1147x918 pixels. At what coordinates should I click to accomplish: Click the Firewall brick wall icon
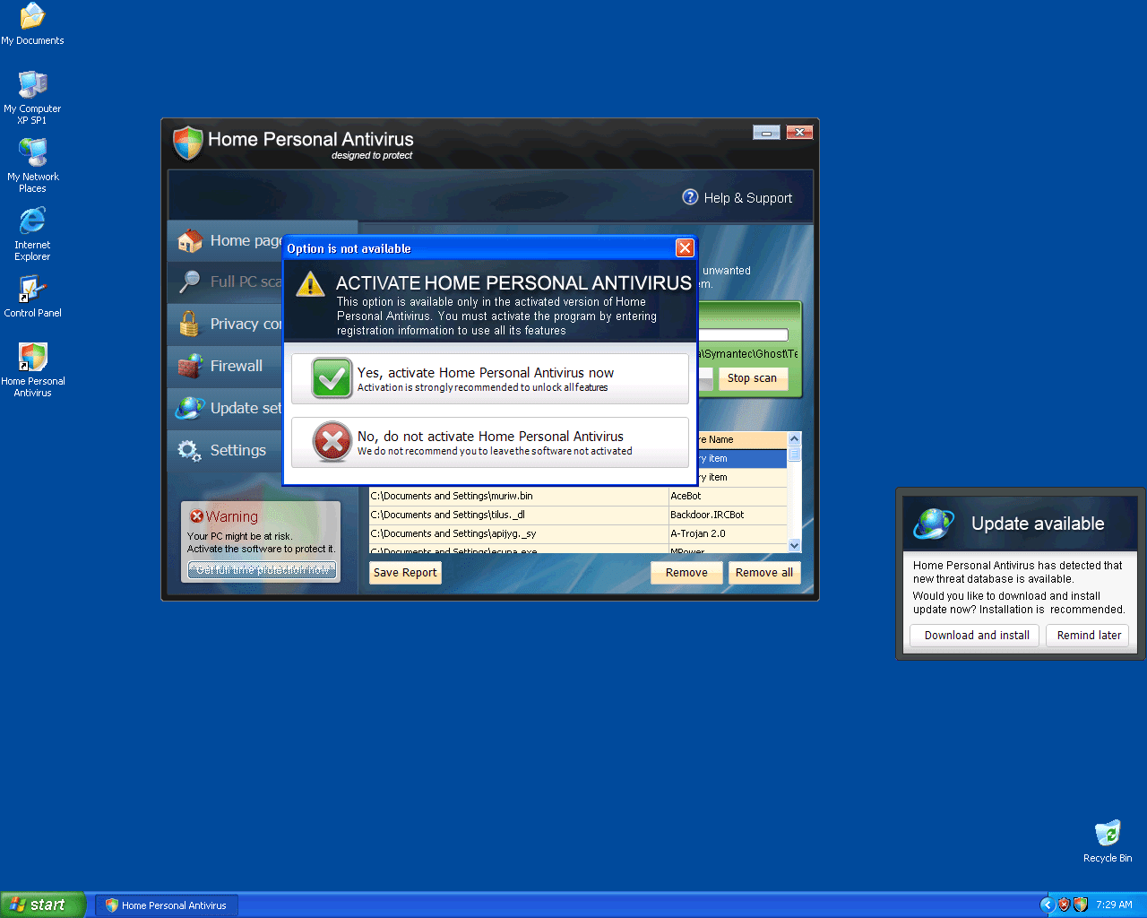coord(189,366)
